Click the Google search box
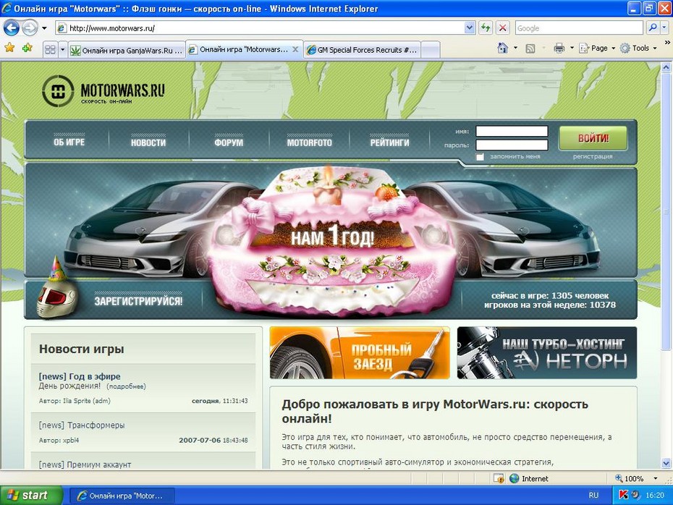 [579, 28]
